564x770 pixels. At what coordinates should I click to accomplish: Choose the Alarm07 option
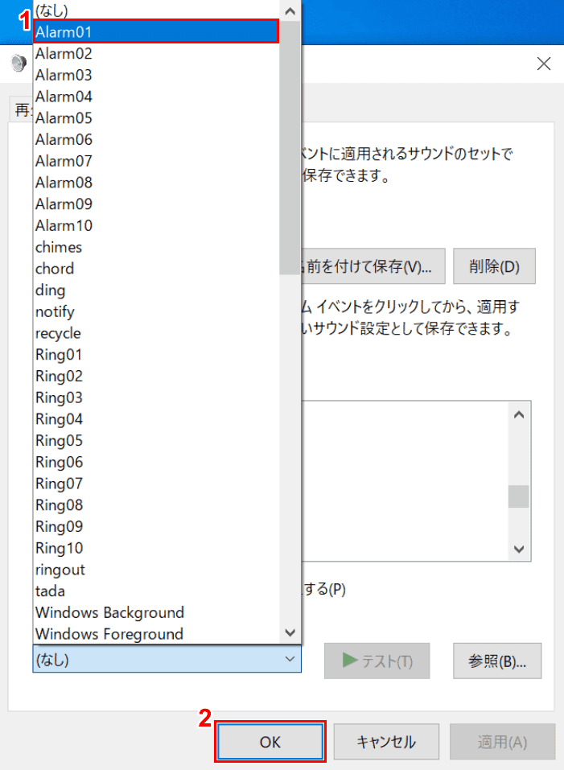(x=157, y=161)
